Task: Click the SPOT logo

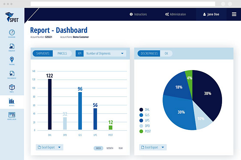Action: click(x=12, y=17)
